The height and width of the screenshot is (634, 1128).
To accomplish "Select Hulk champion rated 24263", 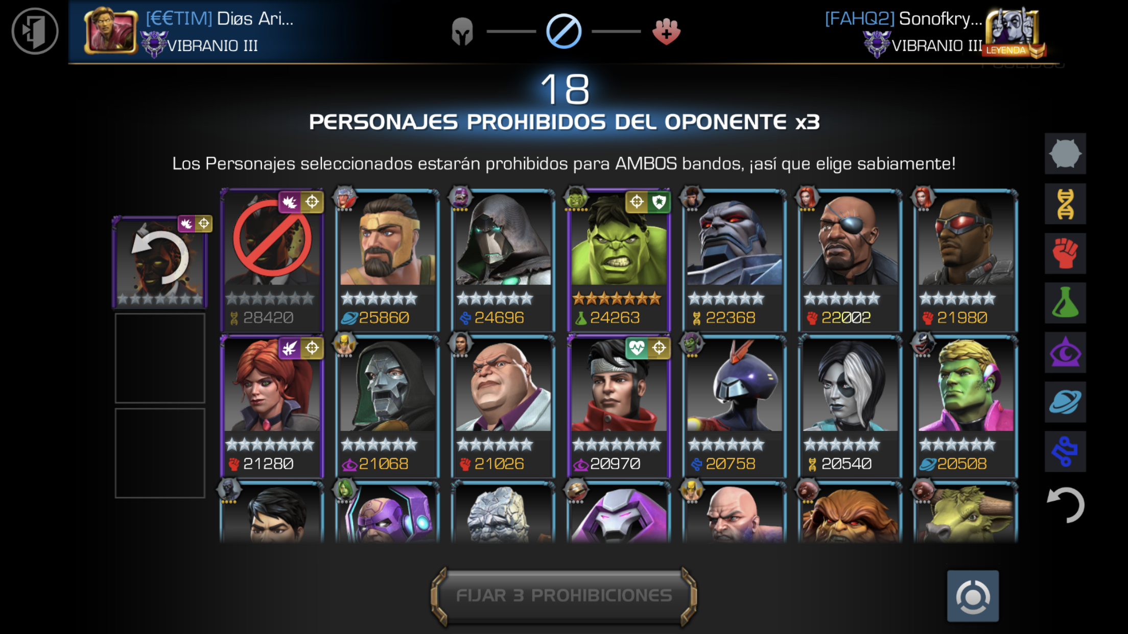I will click(x=618, y=260).
